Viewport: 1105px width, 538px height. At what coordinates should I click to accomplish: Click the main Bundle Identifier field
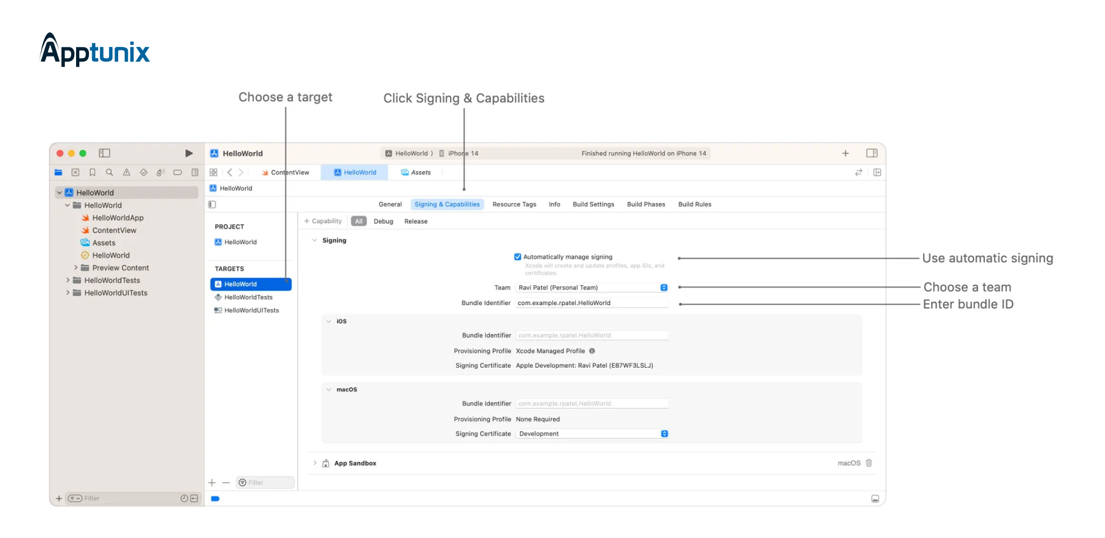591,303
